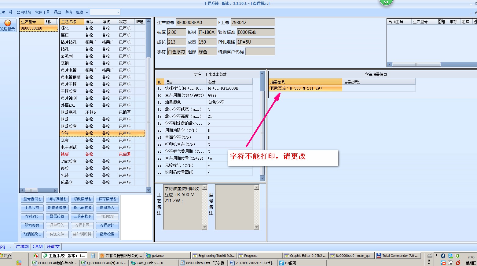Select 8E0000BEA0 in the 生产型号 list
This screenshot has width=477, height=266.
coord(39,28)
